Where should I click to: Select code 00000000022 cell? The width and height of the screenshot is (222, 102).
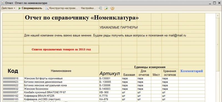[13, 85]
